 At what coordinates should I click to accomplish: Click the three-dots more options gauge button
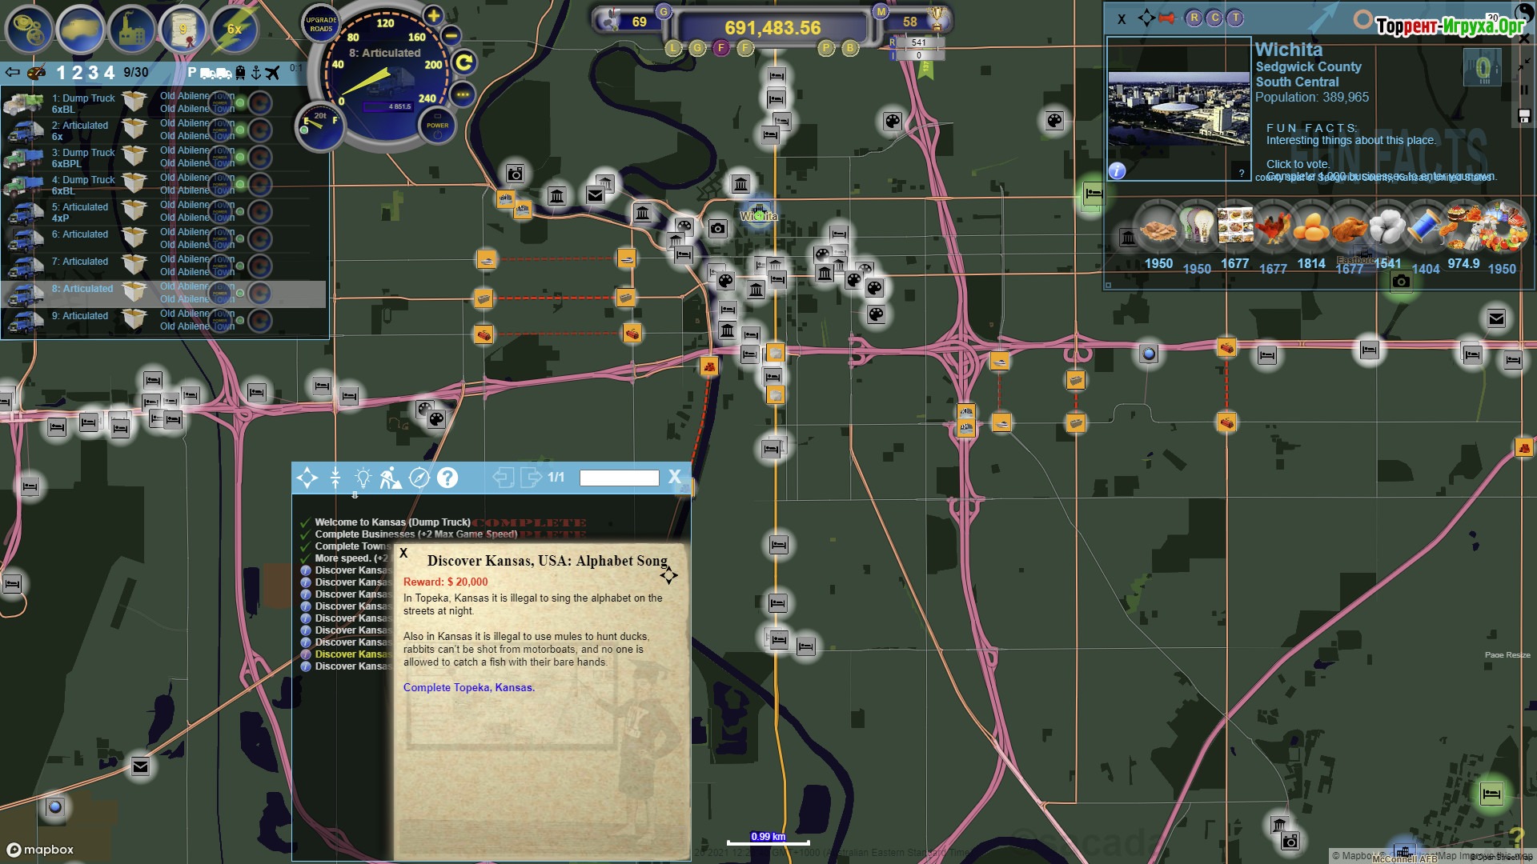click(463, 94)
